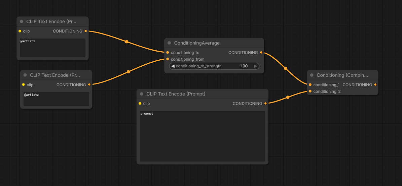The width and height of the screenshot is (402, 186).
Task: Click link midpoint from ConditioningAverage to conditioning_1
Action: tap(286, 68)
